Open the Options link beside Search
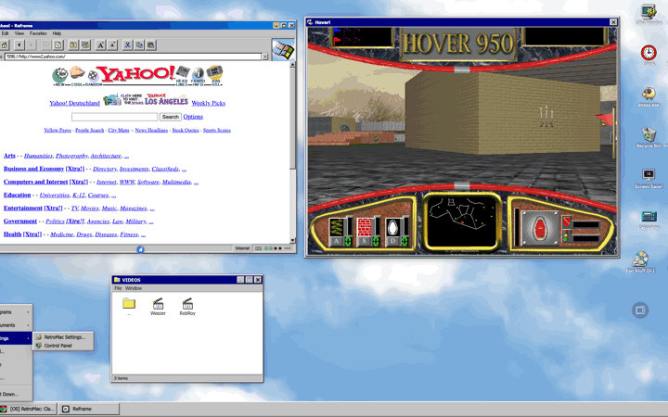This screenshot has height=417, width=668. tap(193, 117)
